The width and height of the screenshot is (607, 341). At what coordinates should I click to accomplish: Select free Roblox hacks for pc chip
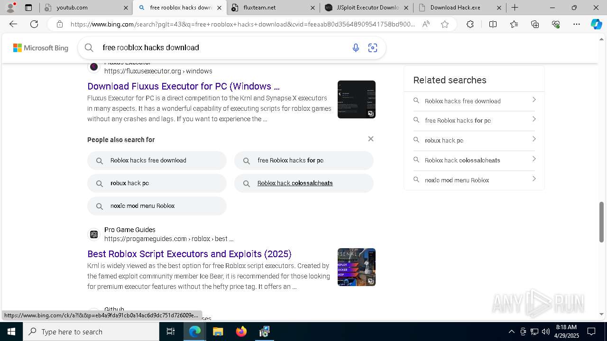coord(304,161)
